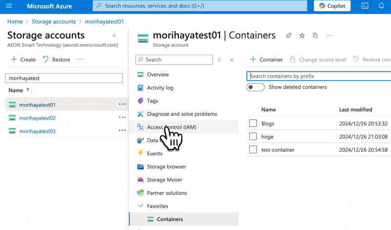Toggle Show deleted containers
The width and height of the screenshot is (391, 230).
click(255, 87)
